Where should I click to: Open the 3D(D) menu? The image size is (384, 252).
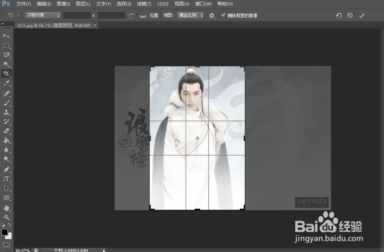(x=162, y=4)
